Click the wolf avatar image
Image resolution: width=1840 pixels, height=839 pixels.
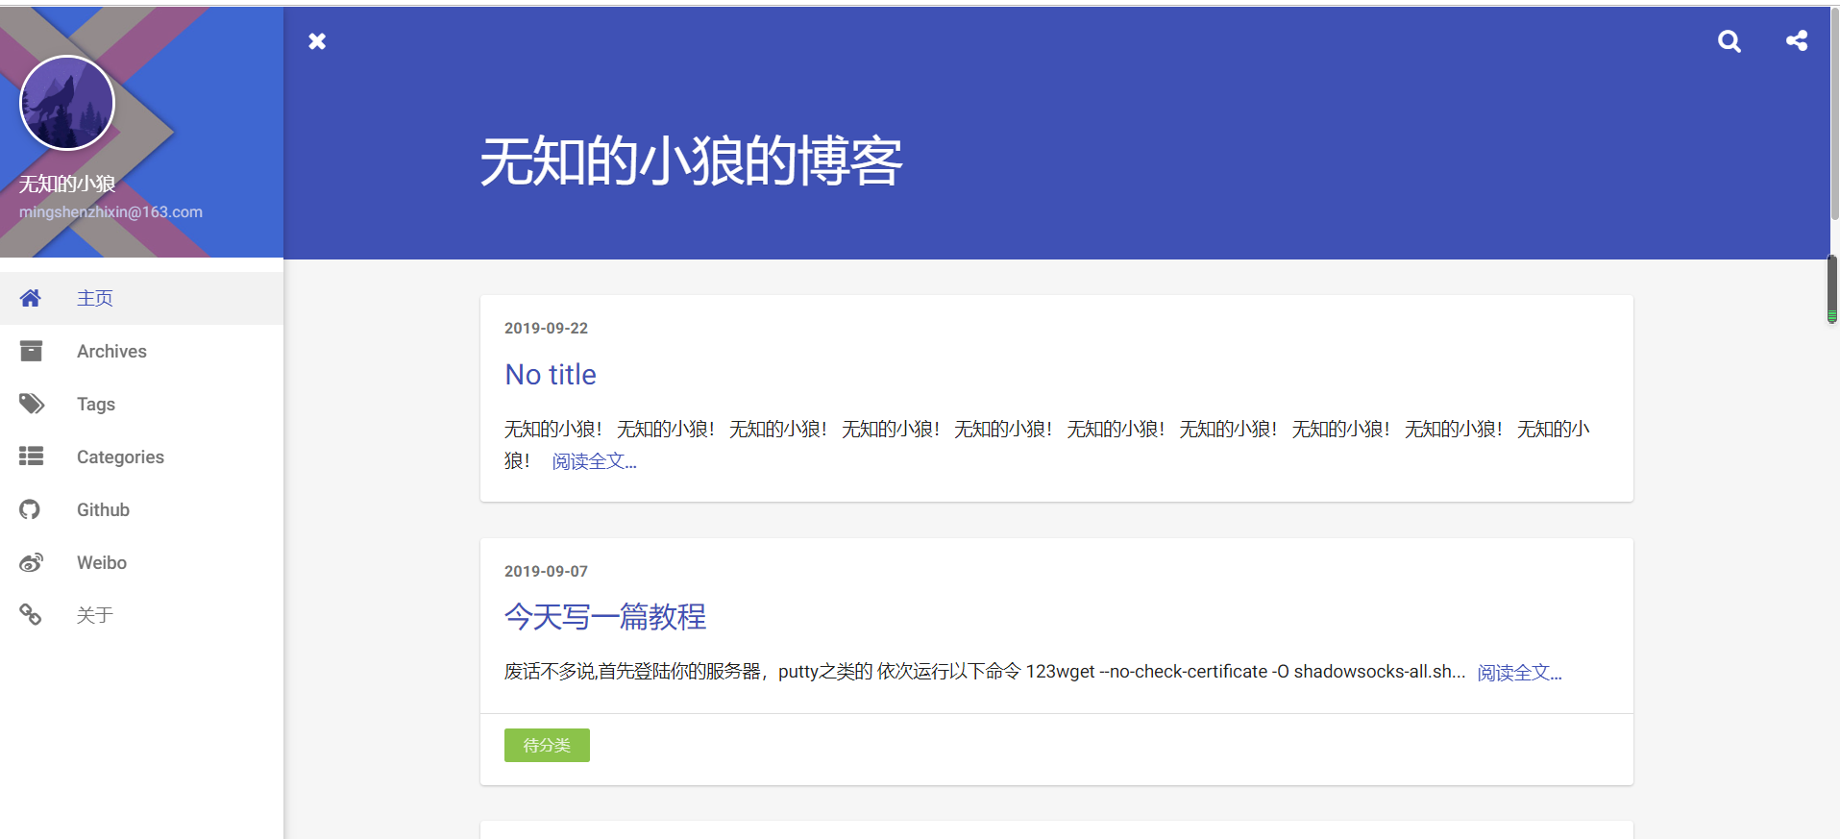(x=67, y=103)
